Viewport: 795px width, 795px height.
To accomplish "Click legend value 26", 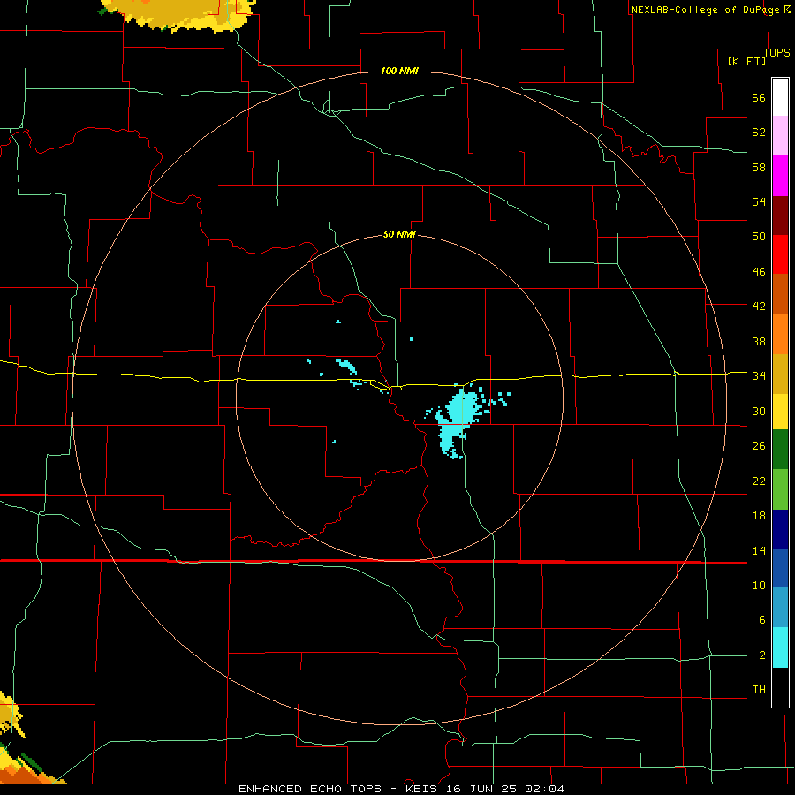I will click(759, 446).
